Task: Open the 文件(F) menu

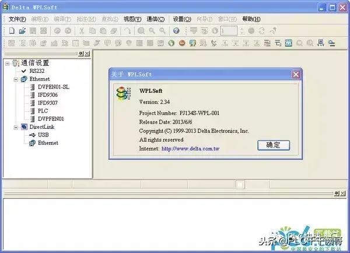Action: click(17, 19)
